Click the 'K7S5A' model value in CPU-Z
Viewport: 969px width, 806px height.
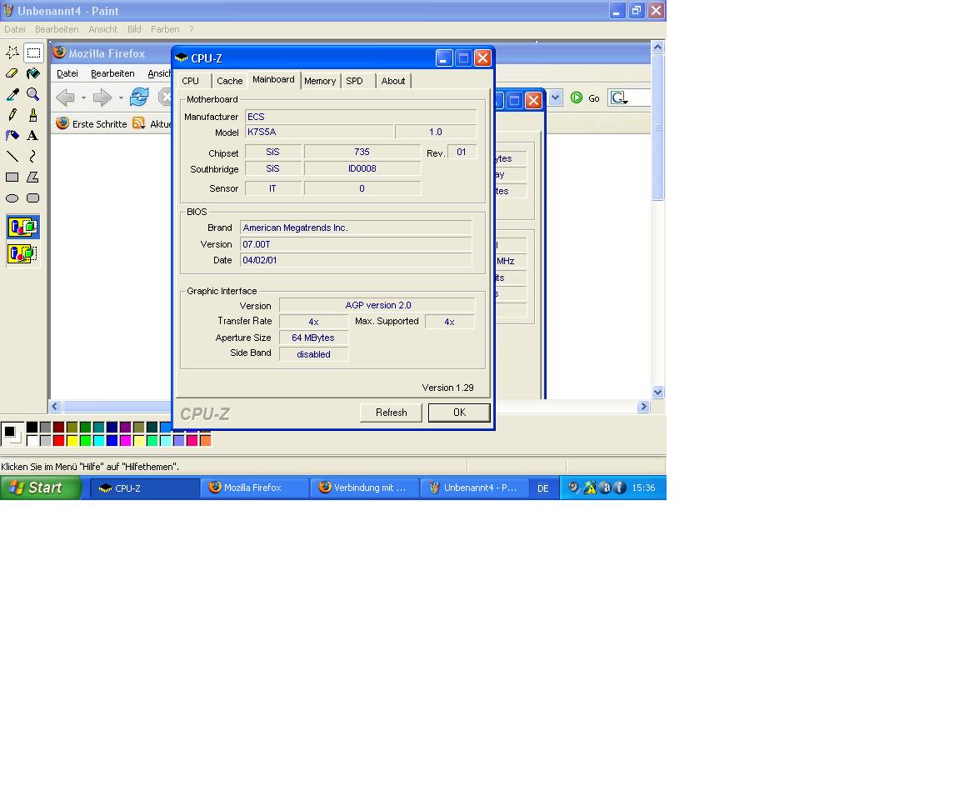(x=319, y=132)
